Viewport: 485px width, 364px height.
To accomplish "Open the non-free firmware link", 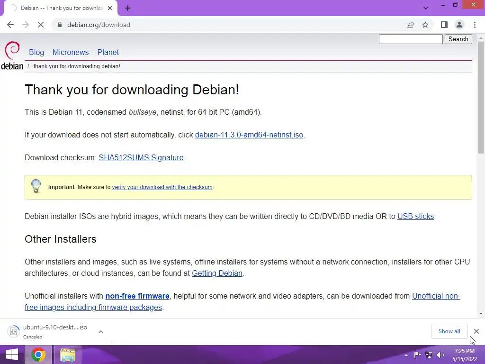I will 137,296.
